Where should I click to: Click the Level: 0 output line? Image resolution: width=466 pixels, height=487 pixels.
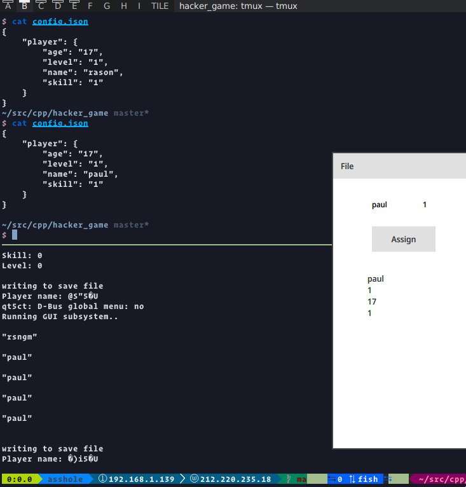tap(22, 266)
